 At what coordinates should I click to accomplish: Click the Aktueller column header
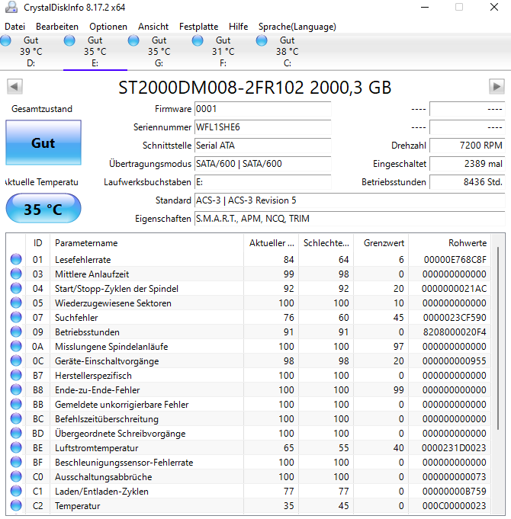click(x=271, y=243)
